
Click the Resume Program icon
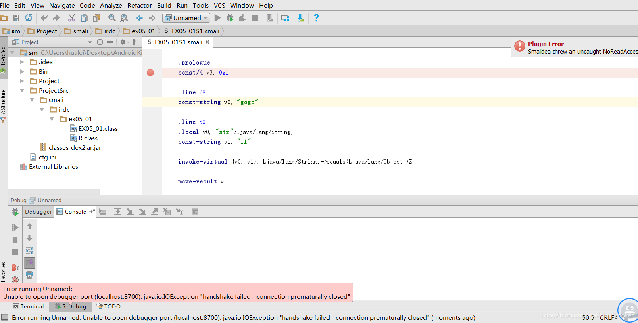point(15,227)
